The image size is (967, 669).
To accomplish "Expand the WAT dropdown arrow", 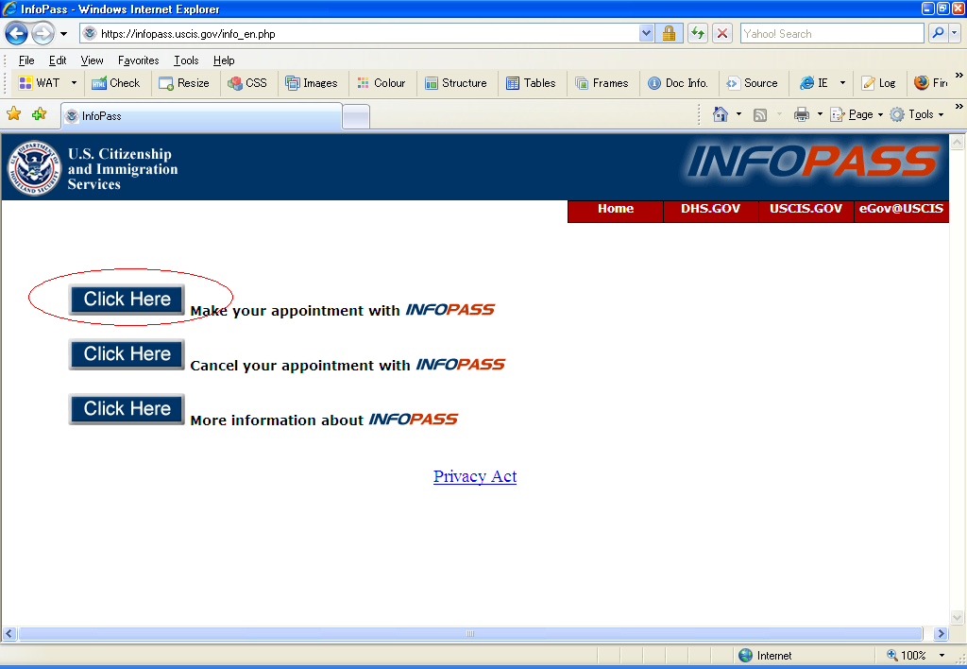I will click(74, 83).
